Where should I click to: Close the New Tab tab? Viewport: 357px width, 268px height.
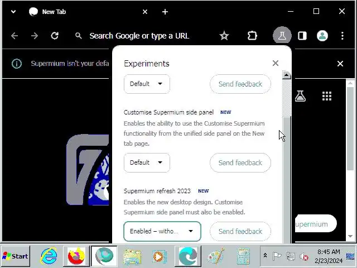point(145,12)
